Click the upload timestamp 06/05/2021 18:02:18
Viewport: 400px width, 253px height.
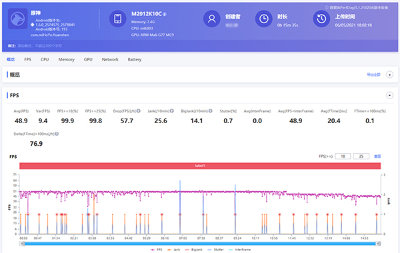(x=353, y=25)
